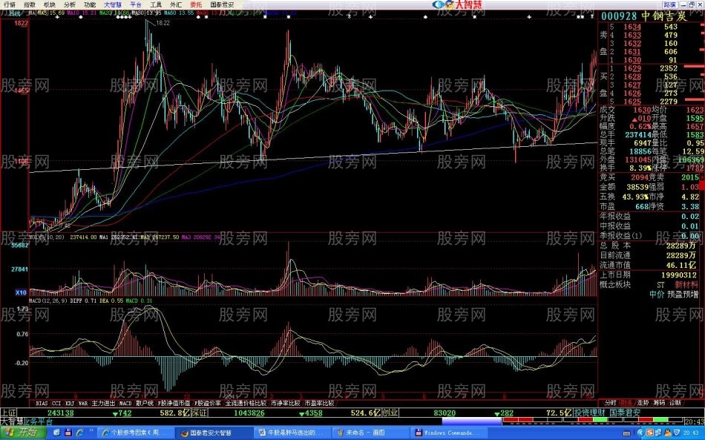Image resolution: width=705 pixels, height=440 pixels.
Task: Switch to the KDJ indicator tab
Action: click(x=70, y=403)
